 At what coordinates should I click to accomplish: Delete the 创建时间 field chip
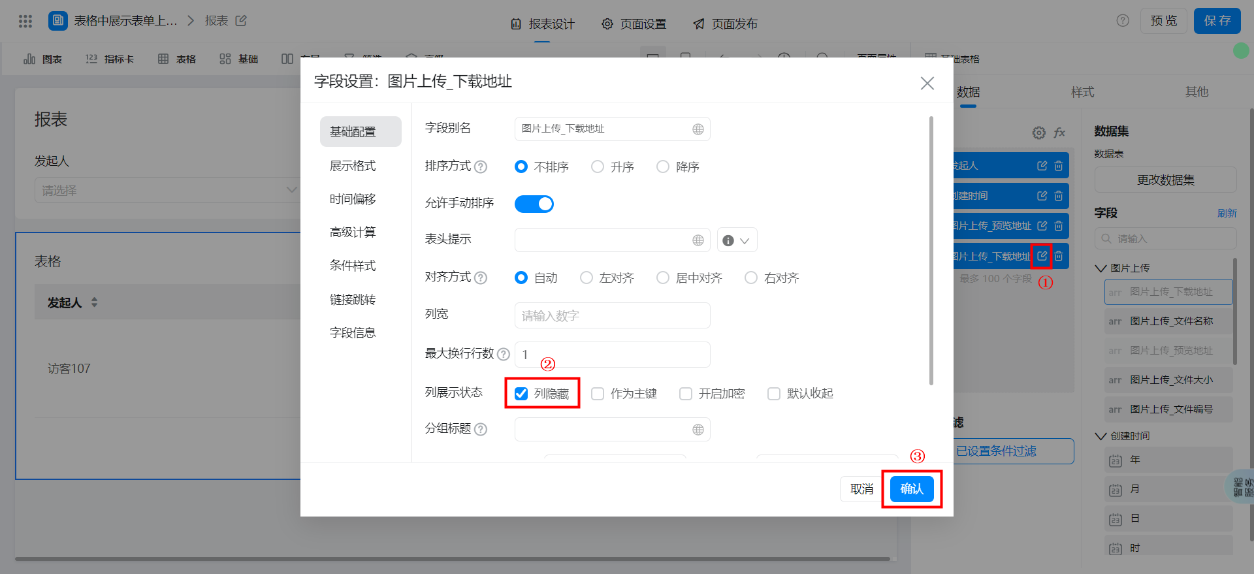pos(1059,196)
